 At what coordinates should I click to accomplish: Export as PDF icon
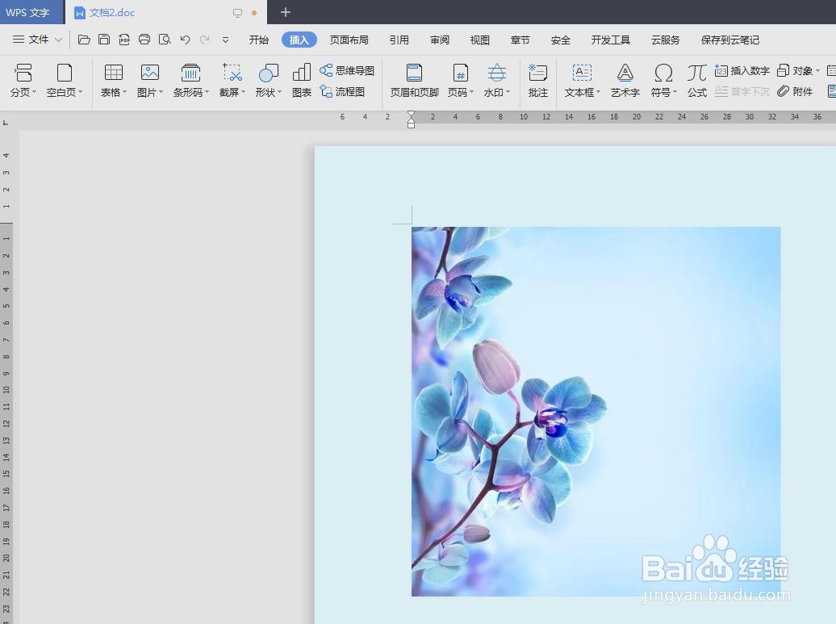tap(124, 40)
